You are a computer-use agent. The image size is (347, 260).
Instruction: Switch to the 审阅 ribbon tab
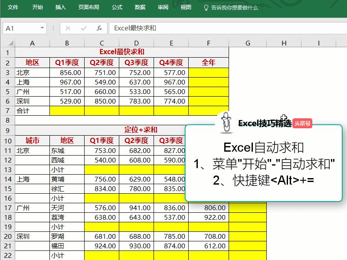[x=162, y=7]
